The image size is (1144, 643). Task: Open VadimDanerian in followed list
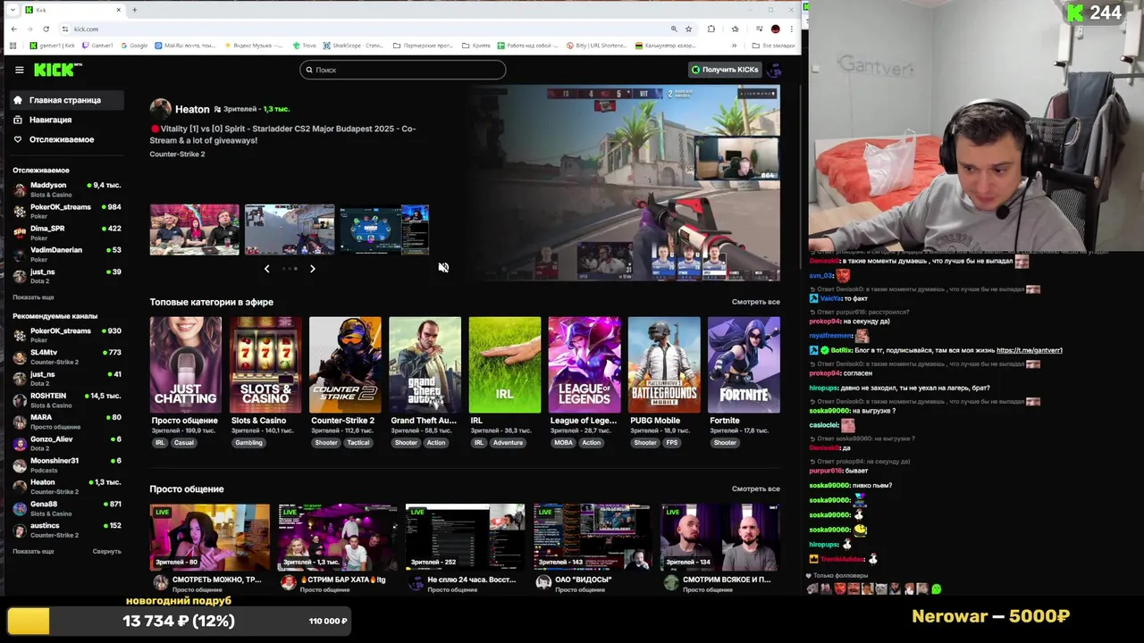tap(66, 254)
